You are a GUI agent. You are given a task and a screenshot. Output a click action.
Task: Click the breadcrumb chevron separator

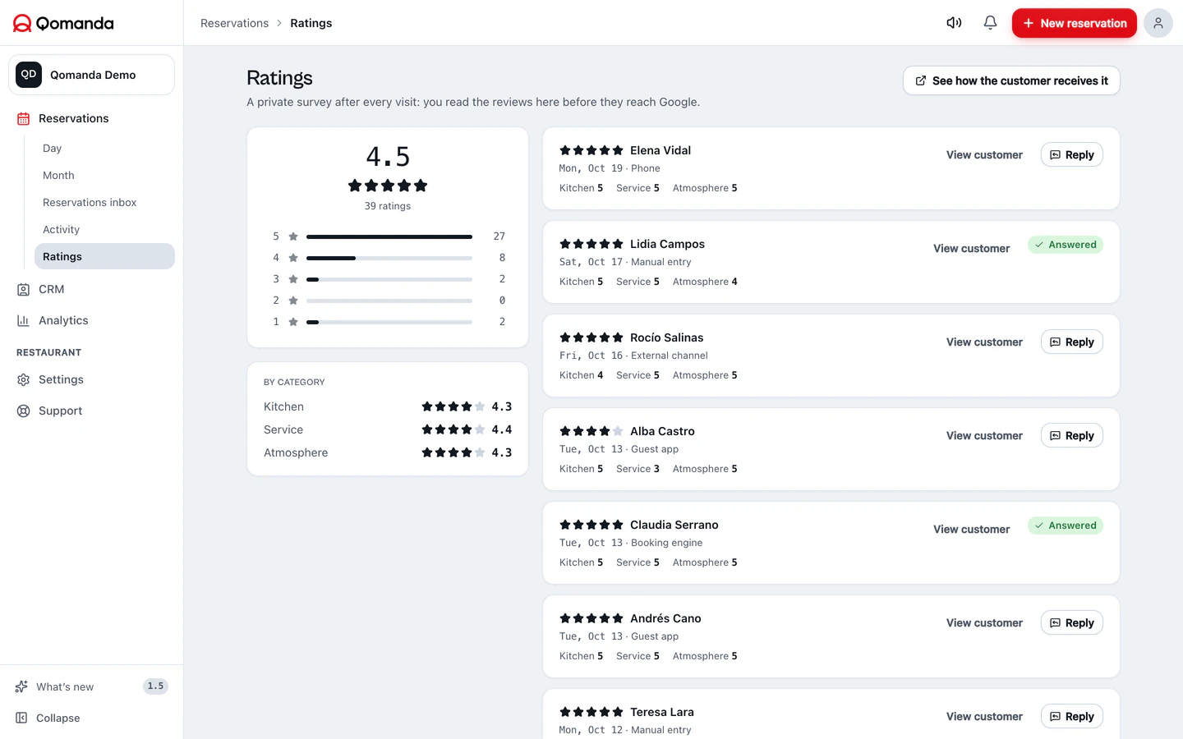click(279, 23)
